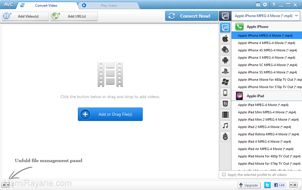Open the video file formats category

click(225, 115)
